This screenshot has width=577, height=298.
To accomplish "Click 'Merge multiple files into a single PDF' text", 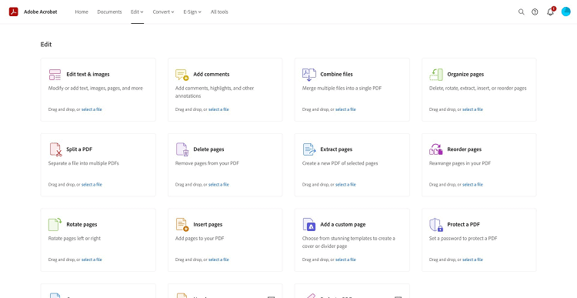I will [341, 89].
